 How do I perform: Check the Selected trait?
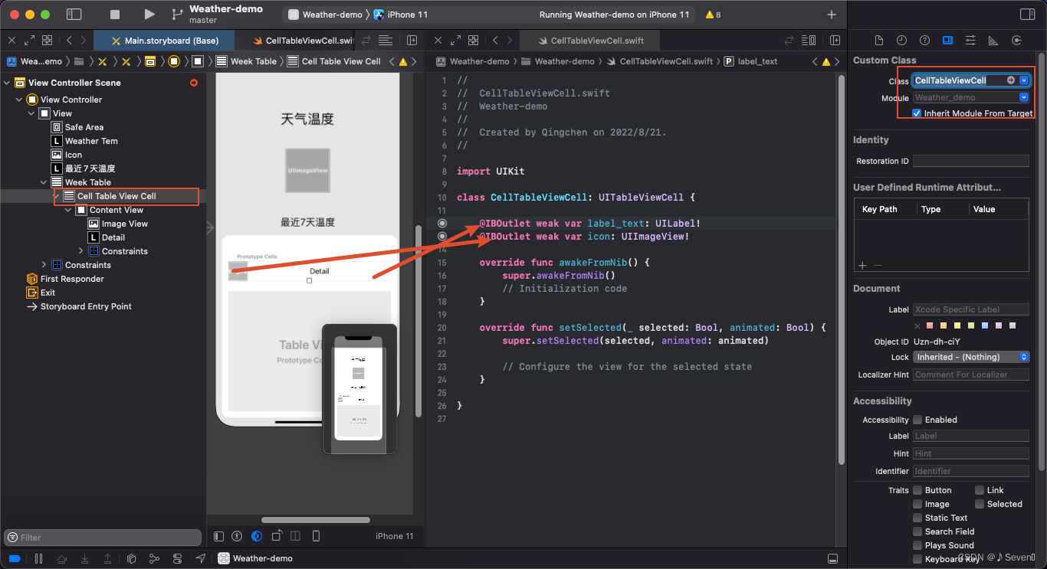coord(980,504)
